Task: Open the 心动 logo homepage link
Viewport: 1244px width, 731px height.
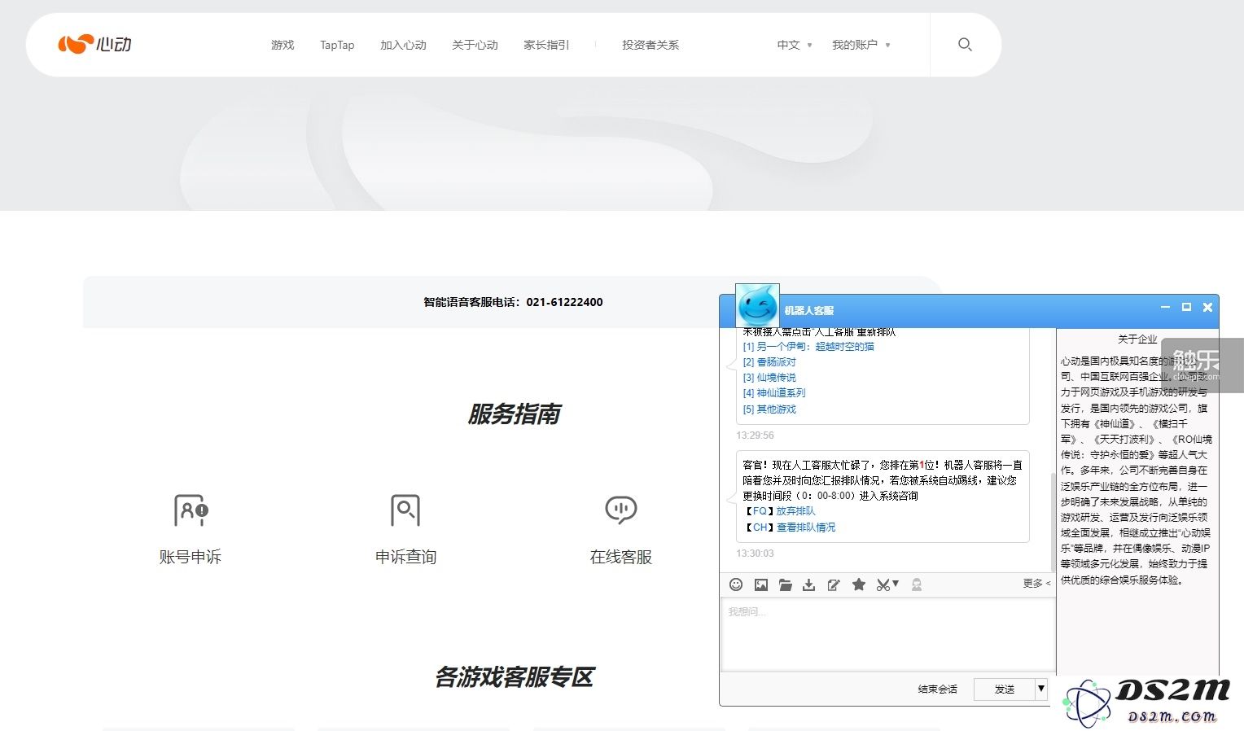Action: [94, 44]
